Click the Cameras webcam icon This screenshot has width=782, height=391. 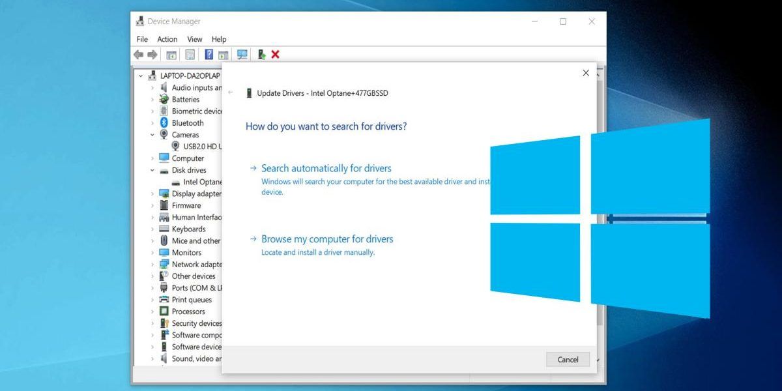(164, 134)
